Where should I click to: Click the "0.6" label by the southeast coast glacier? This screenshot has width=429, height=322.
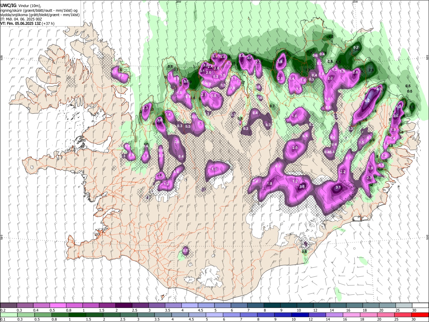(x=304, y=252)
